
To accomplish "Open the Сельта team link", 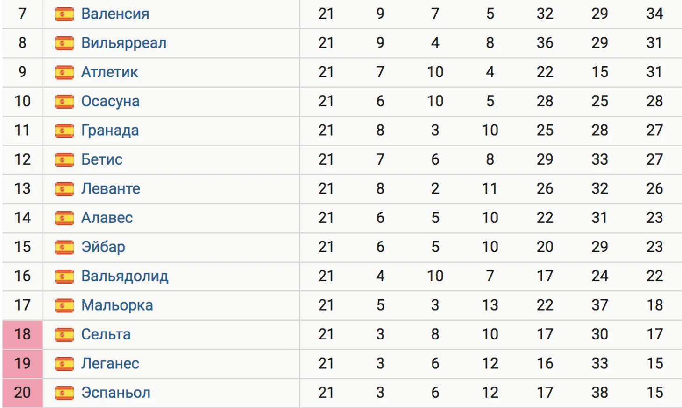I will [x=106, y=334].
